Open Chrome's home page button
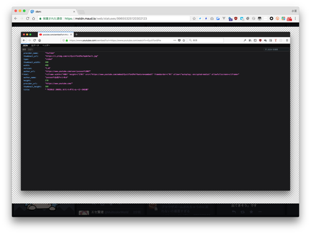Viewport: 311px width, 234px height. point(34,19)
